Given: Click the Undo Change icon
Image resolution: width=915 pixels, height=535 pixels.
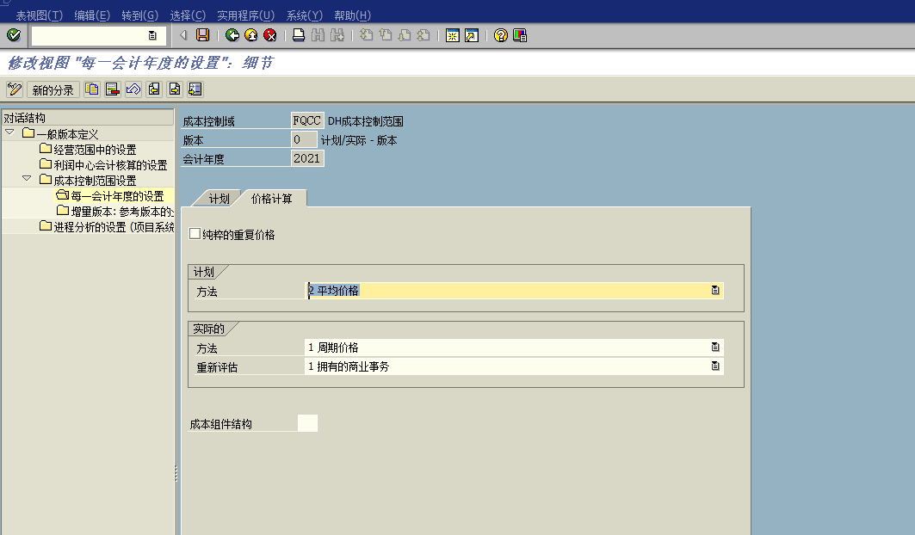Looking at the screenshot, I should pos(133,89).
